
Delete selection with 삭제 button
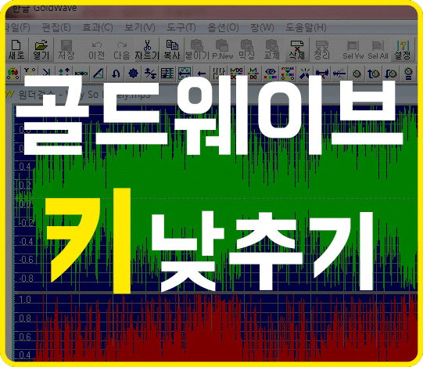pos(297,49)
